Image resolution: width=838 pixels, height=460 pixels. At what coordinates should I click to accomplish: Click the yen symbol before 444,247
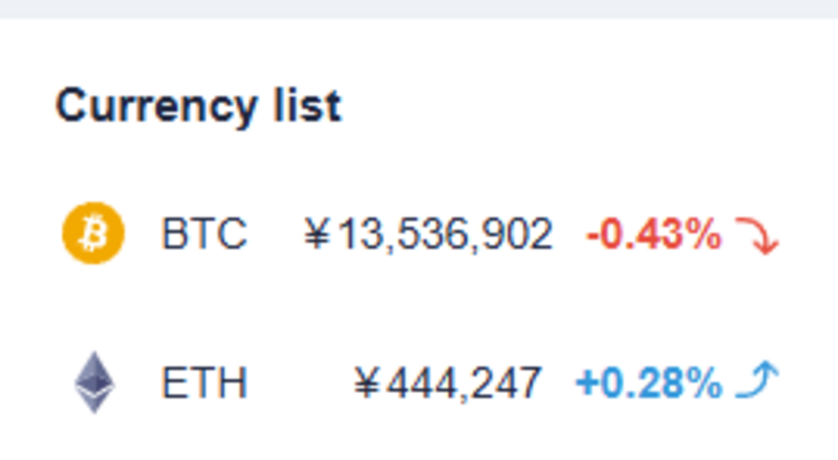[x=367, y=383]
